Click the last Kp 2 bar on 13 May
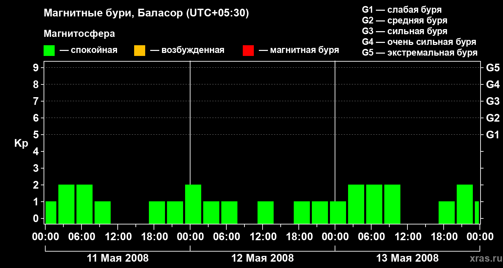 [x=465, y=204]
